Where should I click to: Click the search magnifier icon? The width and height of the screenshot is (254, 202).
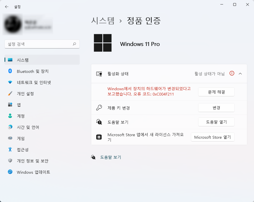pos(74,44)
